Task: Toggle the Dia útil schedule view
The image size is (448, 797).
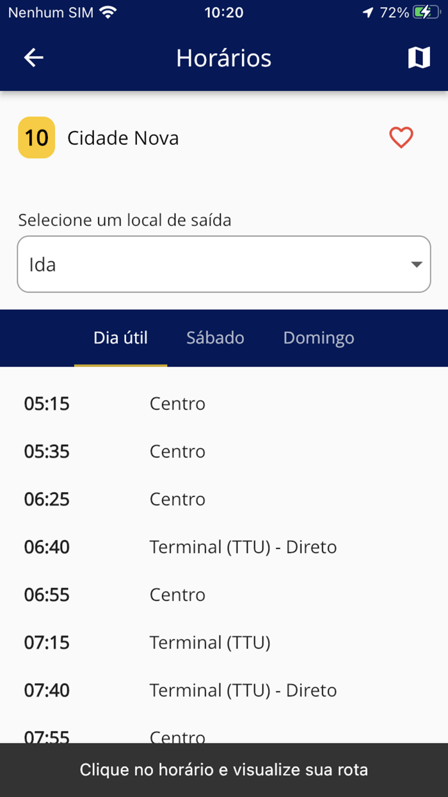Action: (x=120, y=338)
